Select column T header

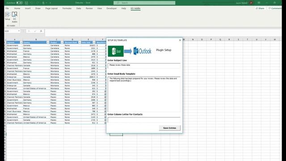pyautogui.click(x=247, y=39)
